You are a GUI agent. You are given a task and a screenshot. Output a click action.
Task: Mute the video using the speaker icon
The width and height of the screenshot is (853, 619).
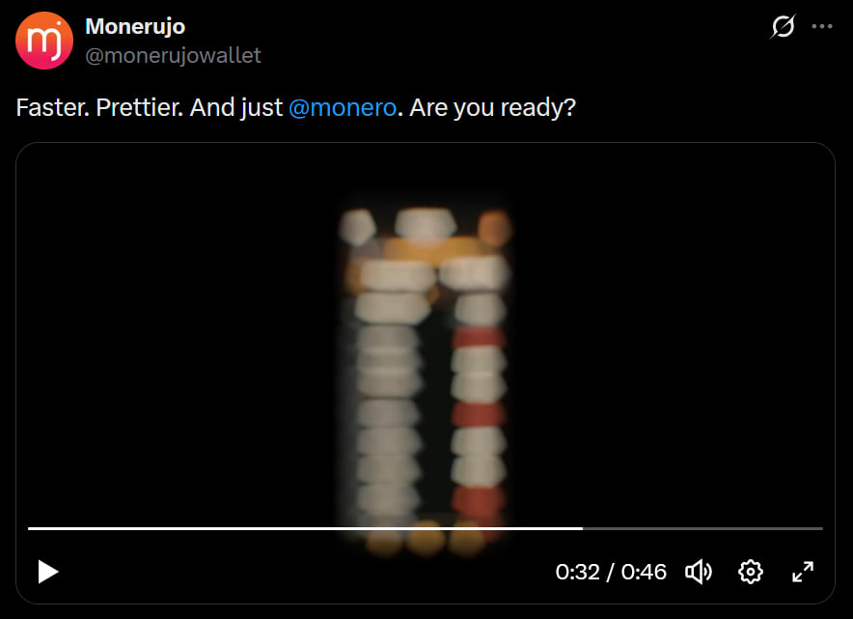pyautogui.click(x=699, y=572)
